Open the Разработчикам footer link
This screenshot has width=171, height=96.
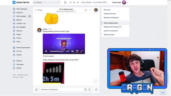coord(23,75)
